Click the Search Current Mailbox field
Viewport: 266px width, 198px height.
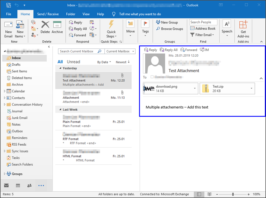click(x=78, y=51)
